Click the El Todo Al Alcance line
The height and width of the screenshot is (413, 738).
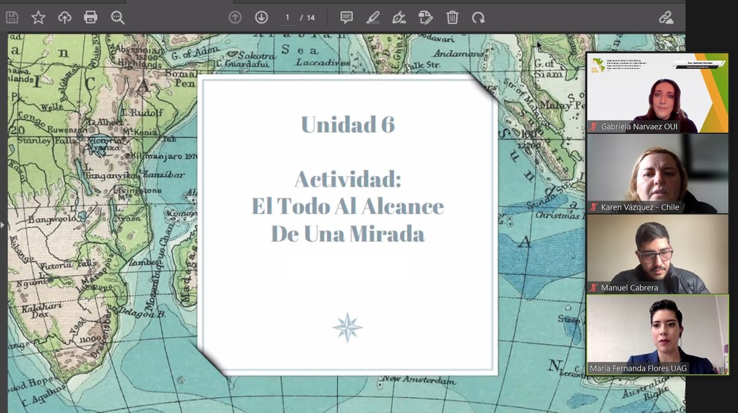pyautogui.click(x=347, y=206)
